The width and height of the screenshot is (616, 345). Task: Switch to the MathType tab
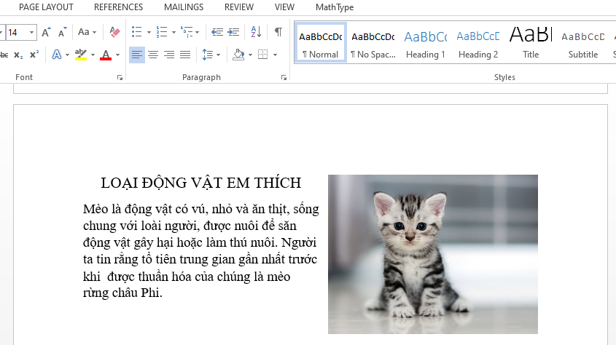334,7
